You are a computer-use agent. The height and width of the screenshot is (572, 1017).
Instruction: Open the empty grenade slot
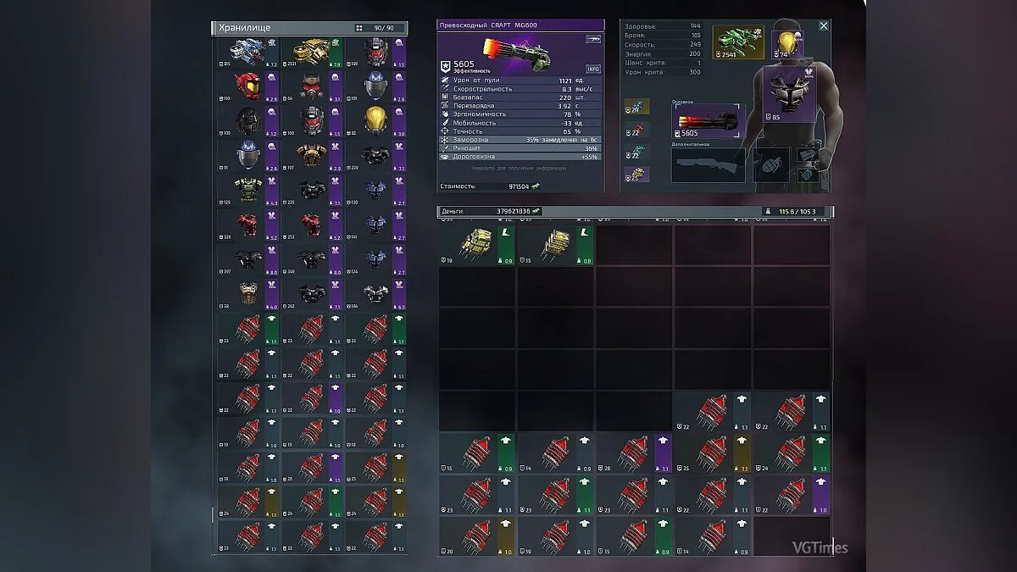point(770,164)
